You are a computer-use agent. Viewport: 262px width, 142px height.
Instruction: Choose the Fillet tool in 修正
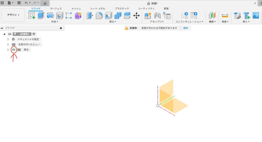coord(99,16)
